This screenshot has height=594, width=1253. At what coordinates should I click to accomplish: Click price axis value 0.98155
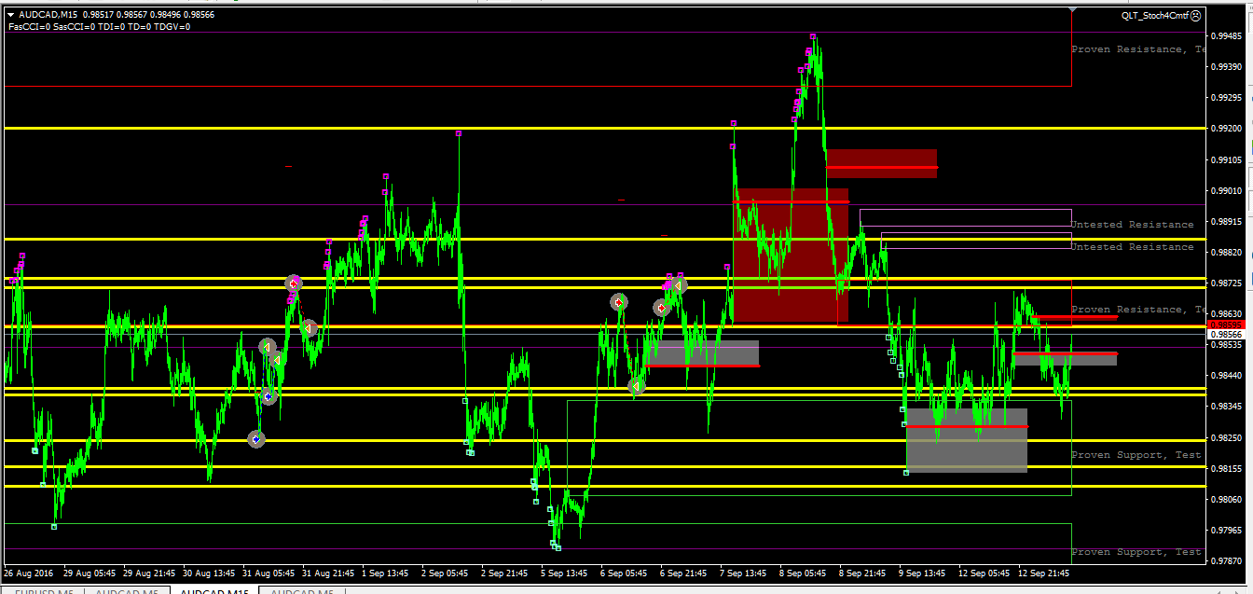pos(1226,468)
